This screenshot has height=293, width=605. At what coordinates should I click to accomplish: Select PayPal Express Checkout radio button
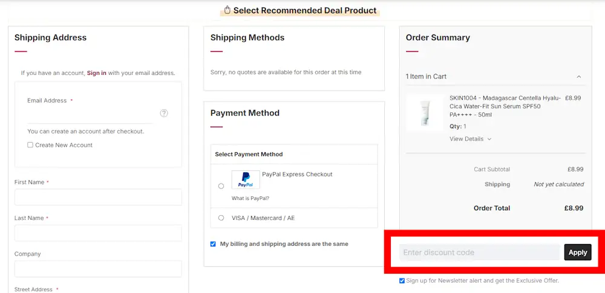pyautogui.click(x=221, y=186)
